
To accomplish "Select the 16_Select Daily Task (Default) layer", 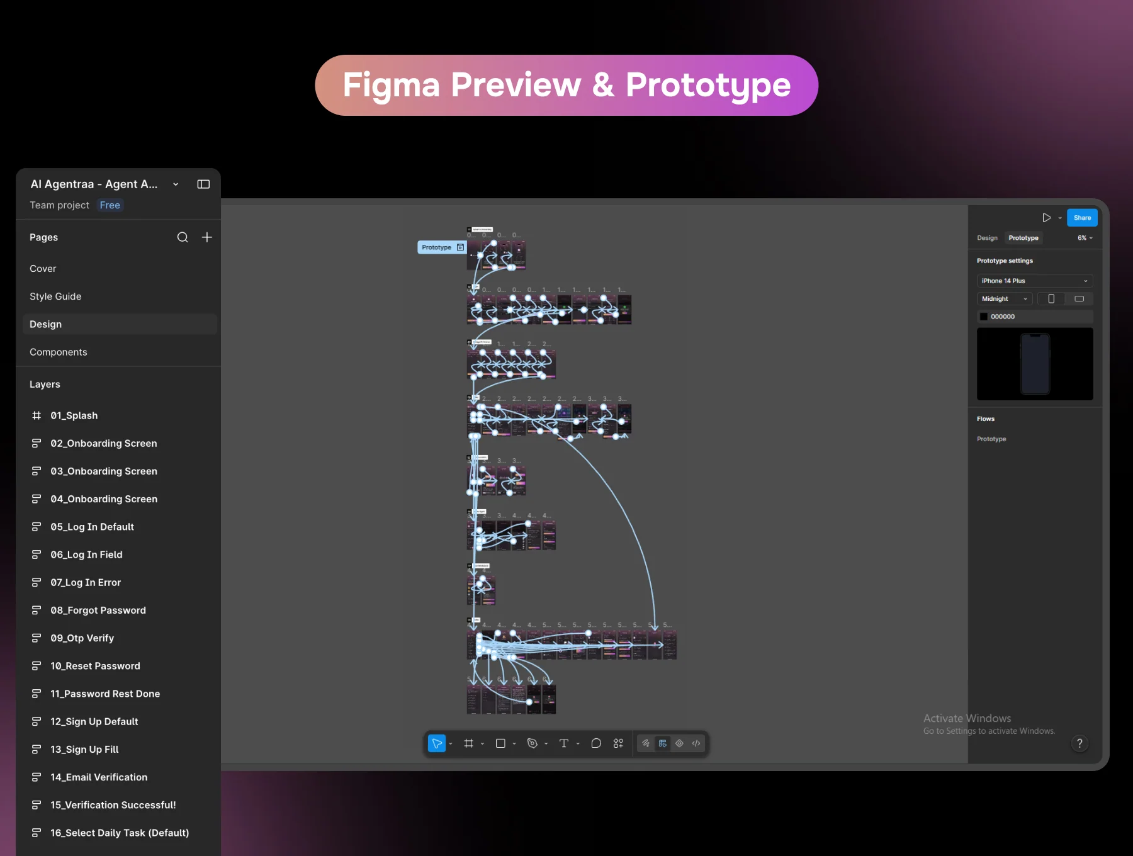I will pyautogui.click(x=120, y=833).
